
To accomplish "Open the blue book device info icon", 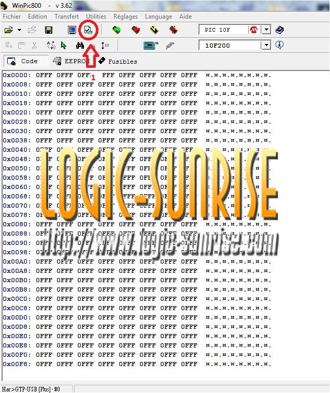I will pyautogui.click(x=280, y=30).
